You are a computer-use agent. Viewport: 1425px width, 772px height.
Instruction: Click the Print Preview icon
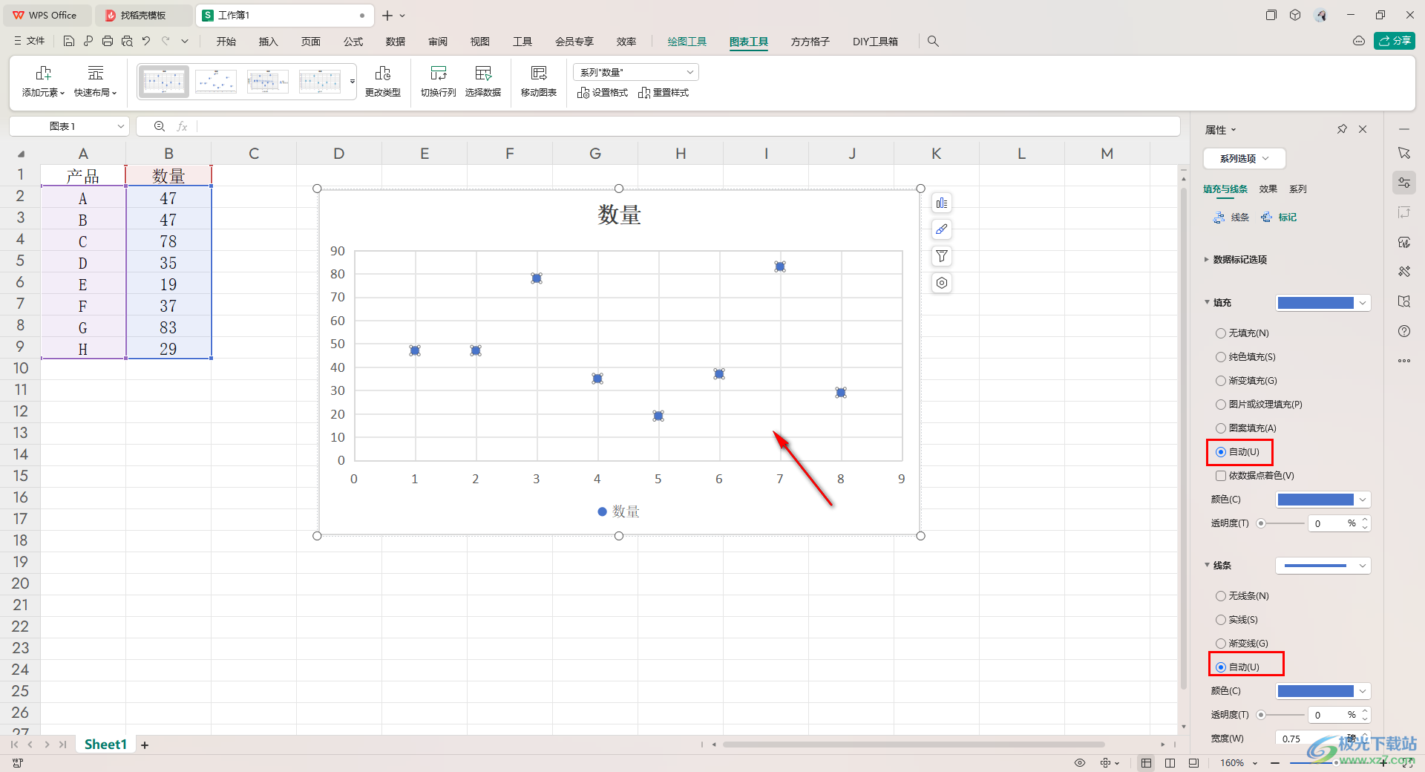click(x=127, y=42)
